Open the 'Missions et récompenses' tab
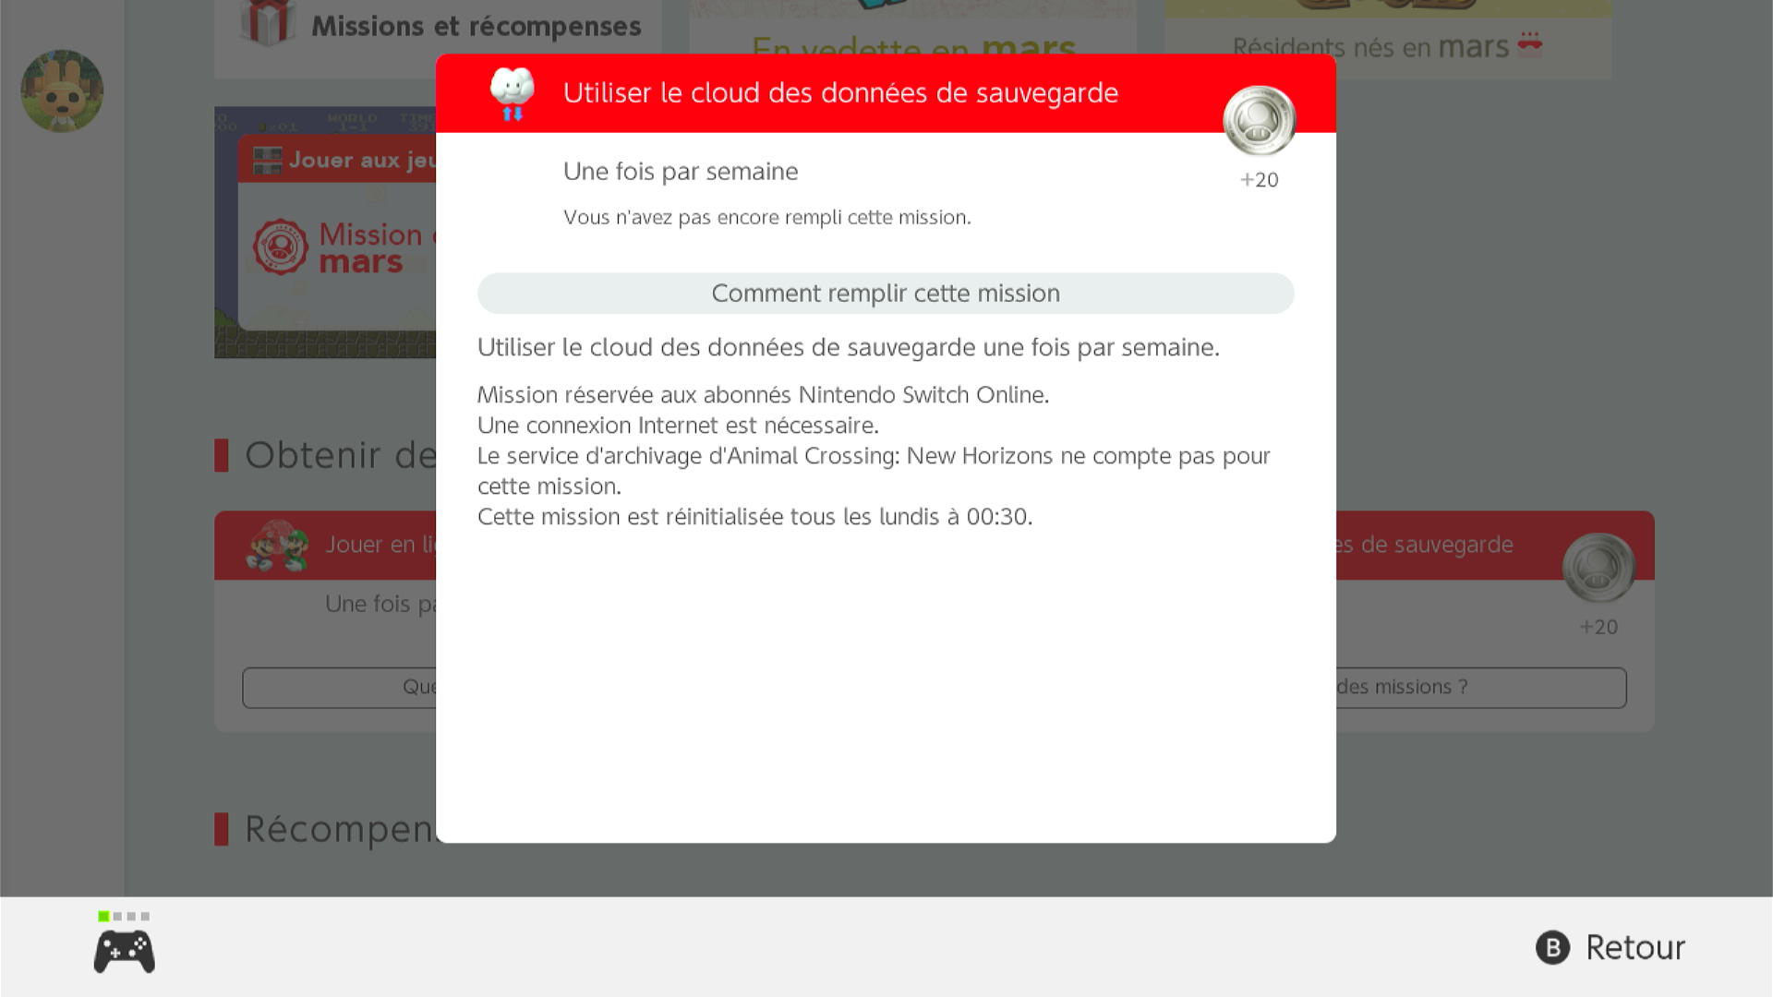Viewport: 1773px width, 997px height. click(438, 26)
